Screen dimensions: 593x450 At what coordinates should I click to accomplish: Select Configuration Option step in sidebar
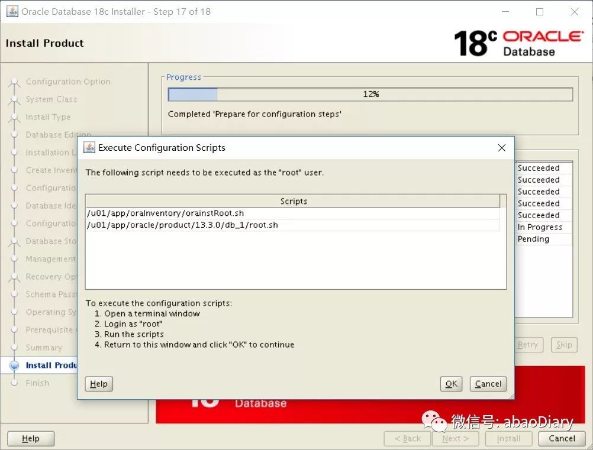click(68, 82)
